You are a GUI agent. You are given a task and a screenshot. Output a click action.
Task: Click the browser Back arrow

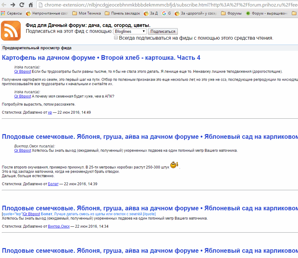[x=4, y=5]
